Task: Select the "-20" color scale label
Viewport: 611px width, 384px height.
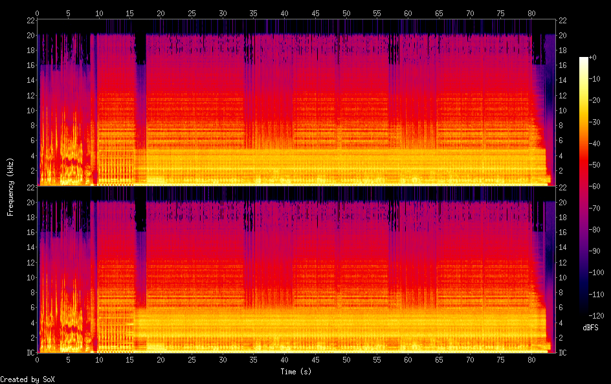Action: pos(594,100)
